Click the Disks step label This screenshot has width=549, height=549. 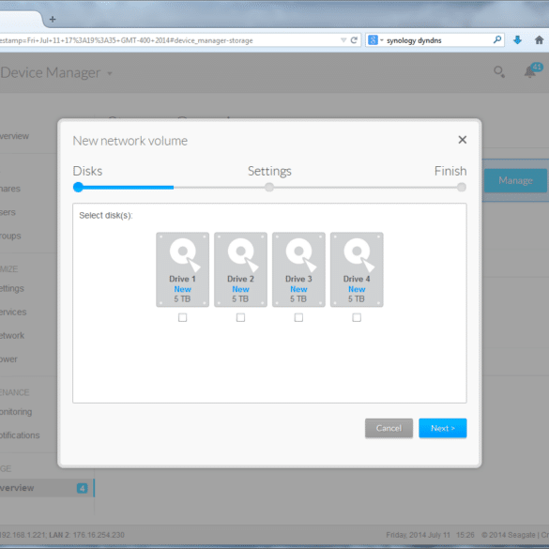click(87, 171)
